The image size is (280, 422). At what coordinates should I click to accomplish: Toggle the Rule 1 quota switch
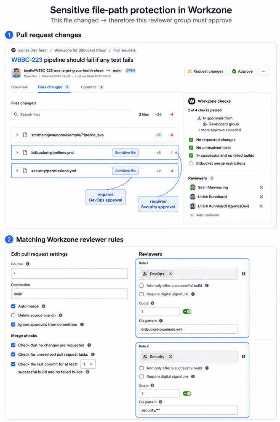point(187,311)
